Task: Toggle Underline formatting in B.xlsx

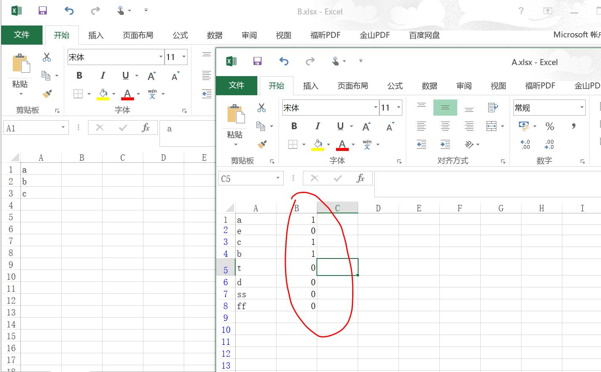Action: tap(125, 76)
